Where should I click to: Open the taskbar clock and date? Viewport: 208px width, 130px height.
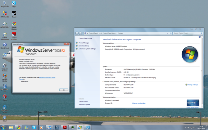point(201,128)
